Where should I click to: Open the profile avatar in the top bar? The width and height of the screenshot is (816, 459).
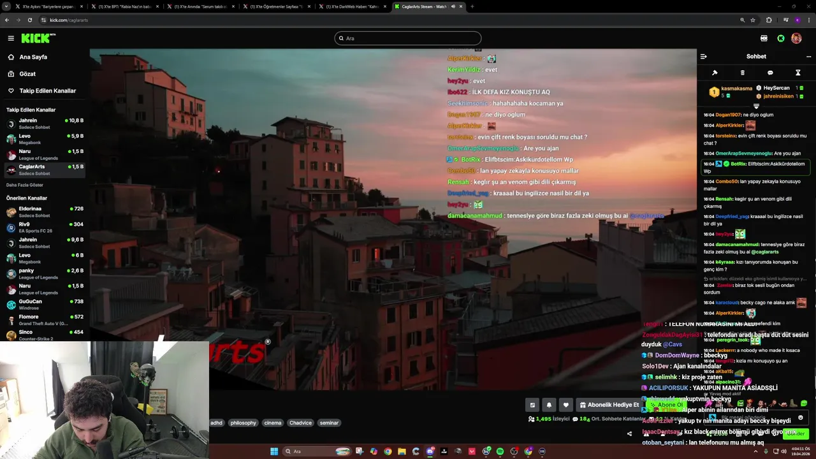click(x=796, y=38)
